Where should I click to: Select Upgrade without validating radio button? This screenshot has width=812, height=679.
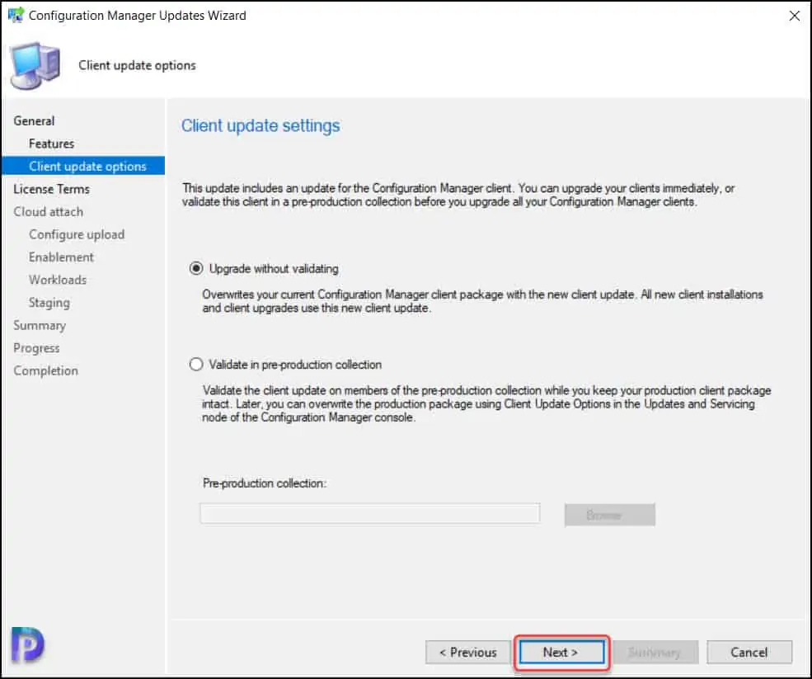click(196, 268)
